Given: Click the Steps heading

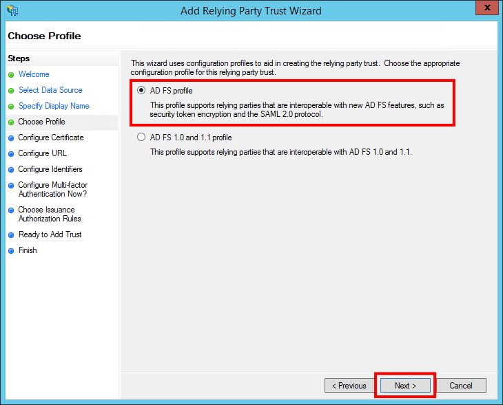Looking at the screenshot, I should tap(19, 58).
